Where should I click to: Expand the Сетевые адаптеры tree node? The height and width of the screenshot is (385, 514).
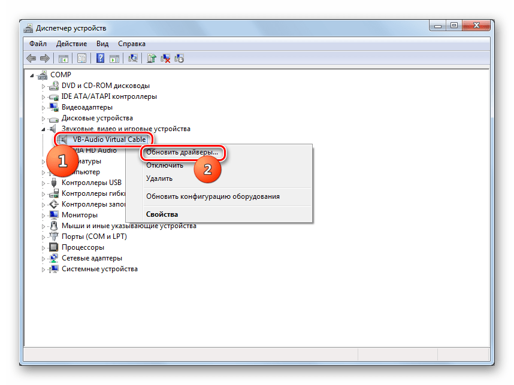(43, 258)
